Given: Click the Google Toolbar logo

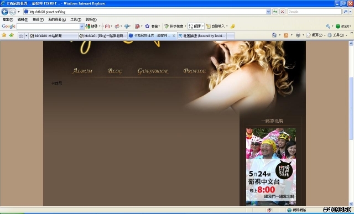Looking at the screenshot, I should pyautogui.click(x=9, y=27).
